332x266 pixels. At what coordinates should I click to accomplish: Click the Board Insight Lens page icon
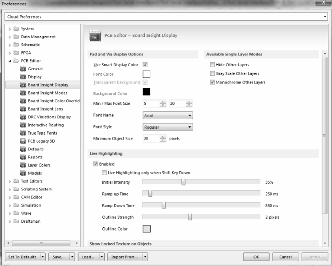(23, 109)
